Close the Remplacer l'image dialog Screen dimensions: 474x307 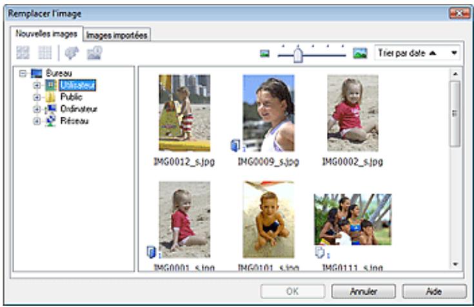click(459, 14)
